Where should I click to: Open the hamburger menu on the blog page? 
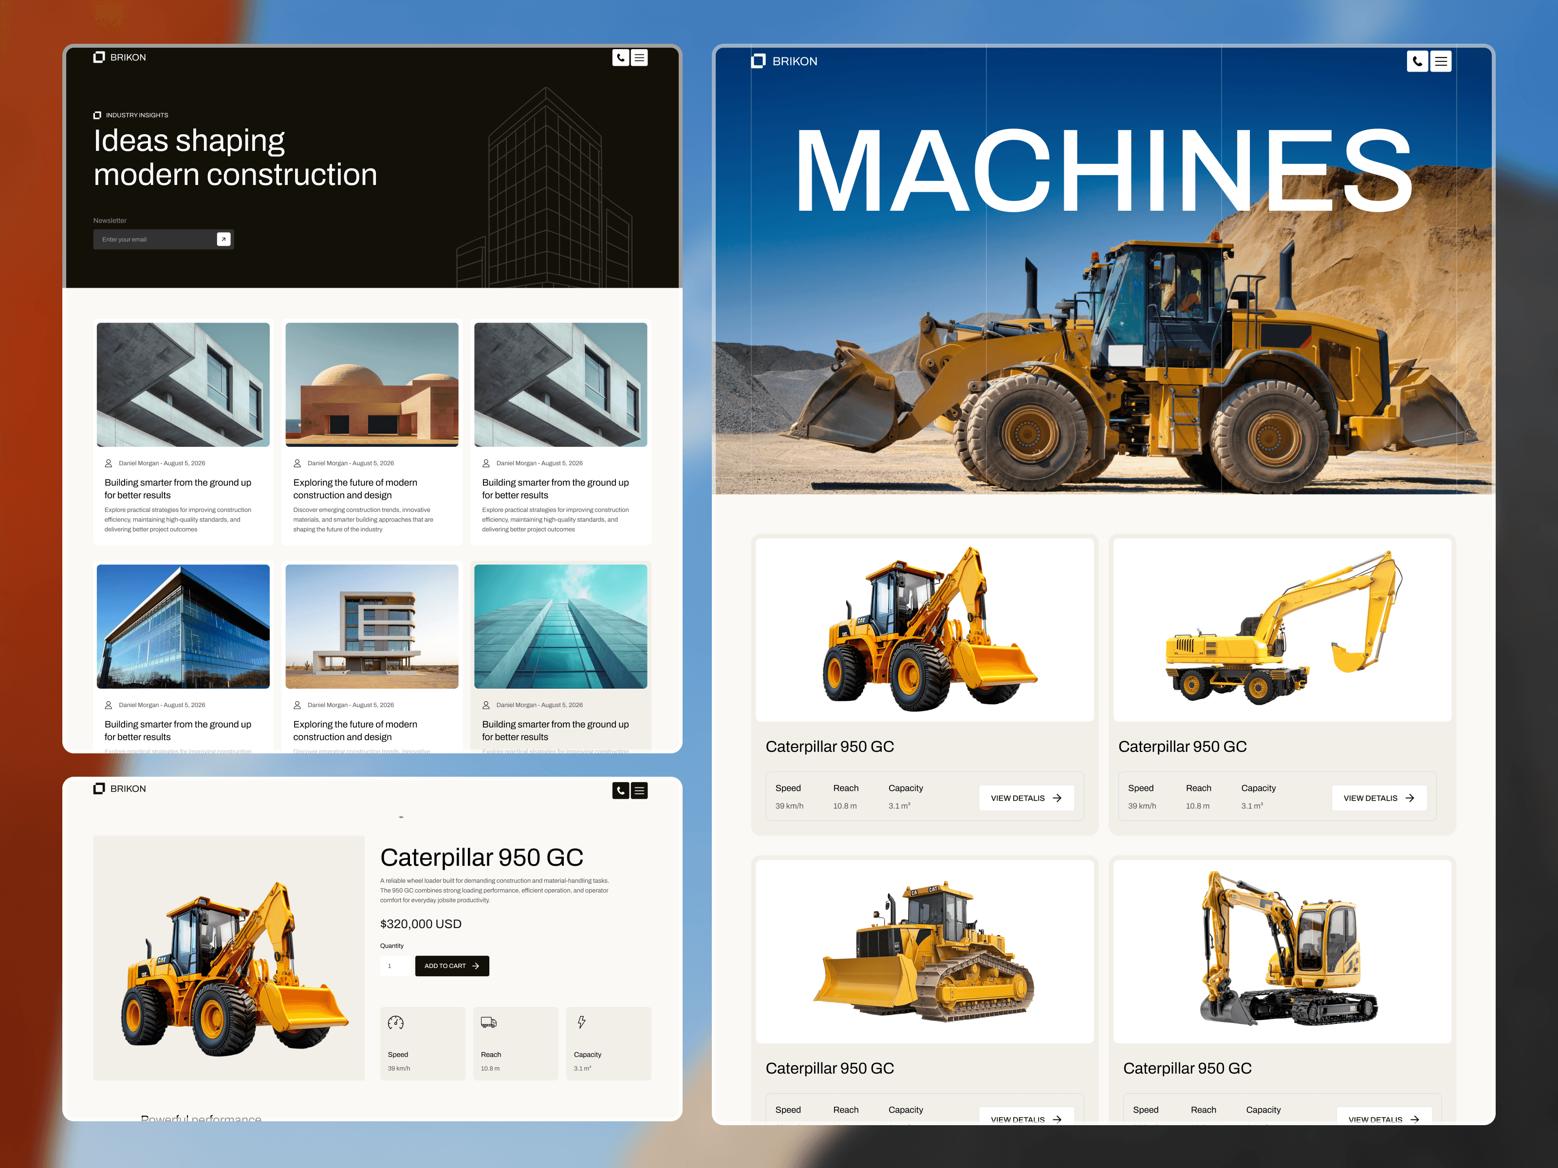click(639, 58)
